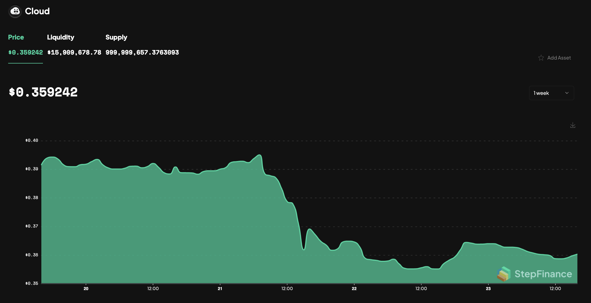591x303 pixels.
Task: Click the $0.40 y-axis label
Action: coord(32,140)
